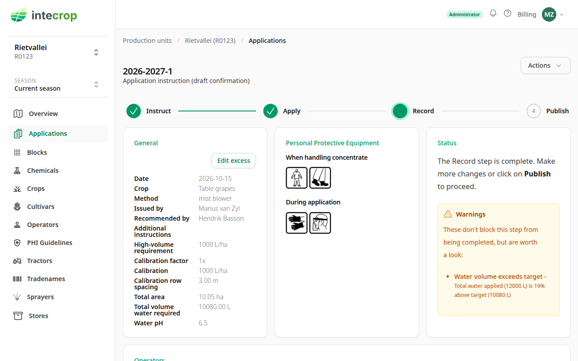Click the warning triangle icon
The height and width of the screenshot is (361, 578).
tap(448, 214)
